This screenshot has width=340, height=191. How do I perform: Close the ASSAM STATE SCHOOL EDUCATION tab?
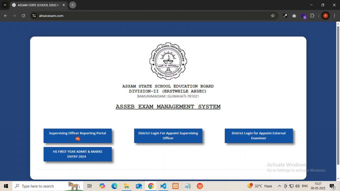[x=64, y=5]
